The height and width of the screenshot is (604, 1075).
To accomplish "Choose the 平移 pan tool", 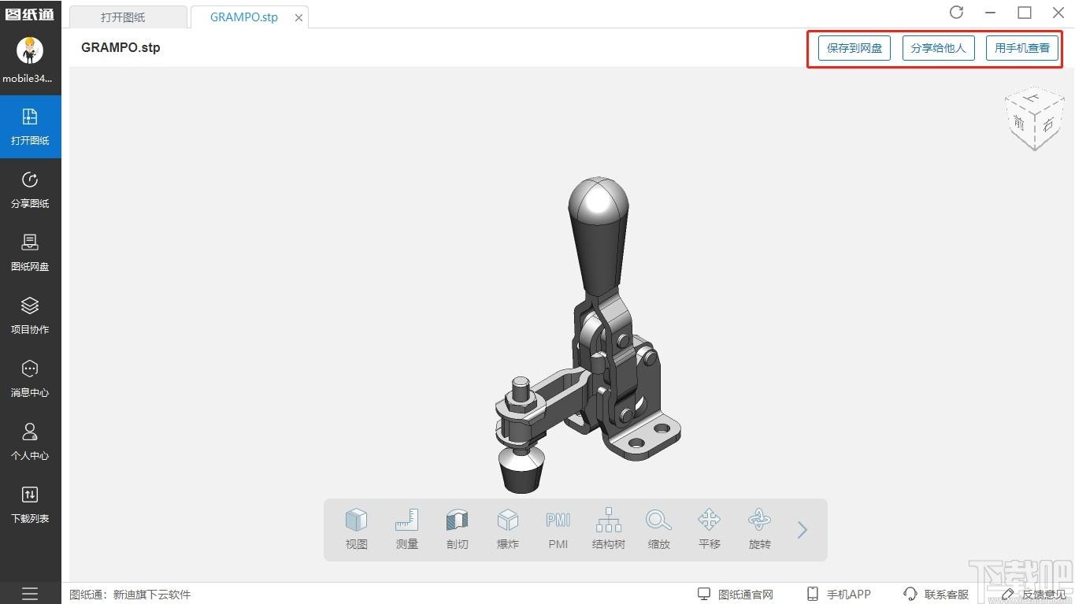I will coord(710,529).
